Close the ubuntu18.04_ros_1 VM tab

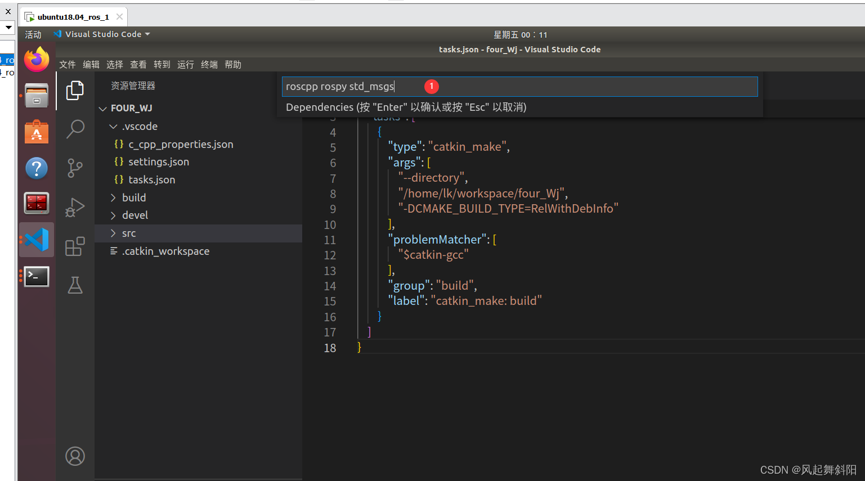pyautogui.click(x=119, y=17)
